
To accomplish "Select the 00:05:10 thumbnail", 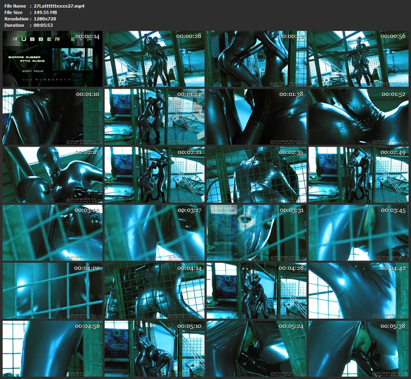I will click(155, 349).
